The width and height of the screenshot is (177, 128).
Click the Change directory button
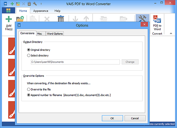click(x=130, y=62)
